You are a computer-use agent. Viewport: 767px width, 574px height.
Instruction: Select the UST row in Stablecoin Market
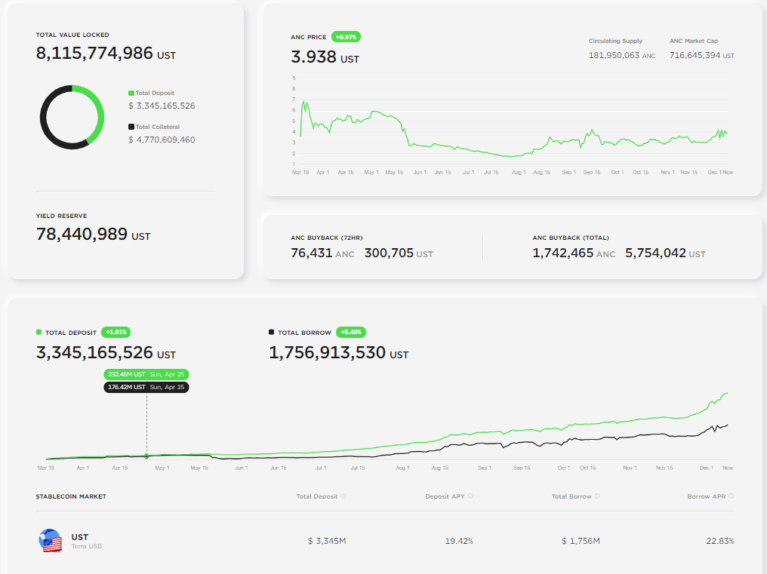385,541
